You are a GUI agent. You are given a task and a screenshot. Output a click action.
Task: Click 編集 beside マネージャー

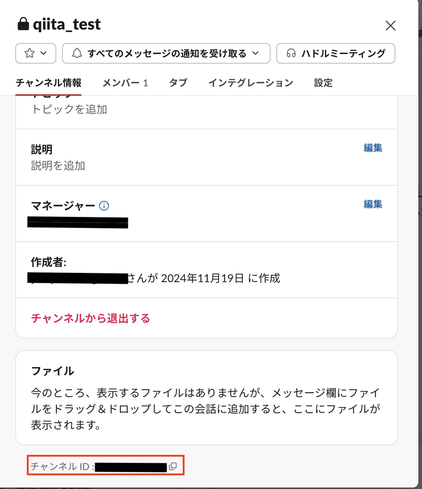373,205
